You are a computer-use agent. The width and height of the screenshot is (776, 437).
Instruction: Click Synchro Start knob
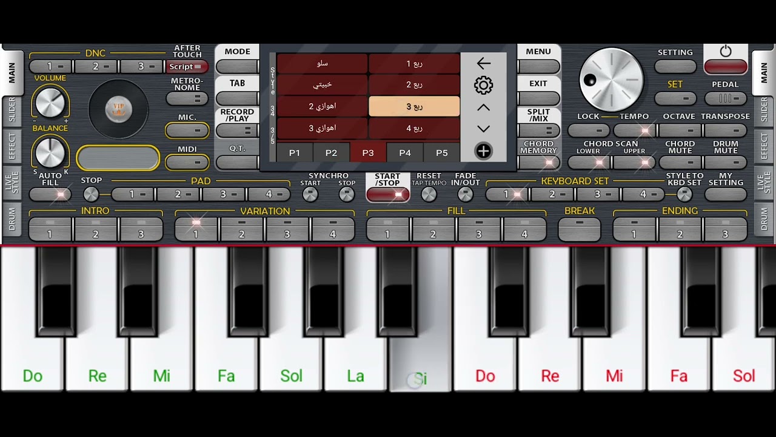(x=310, y=194)
